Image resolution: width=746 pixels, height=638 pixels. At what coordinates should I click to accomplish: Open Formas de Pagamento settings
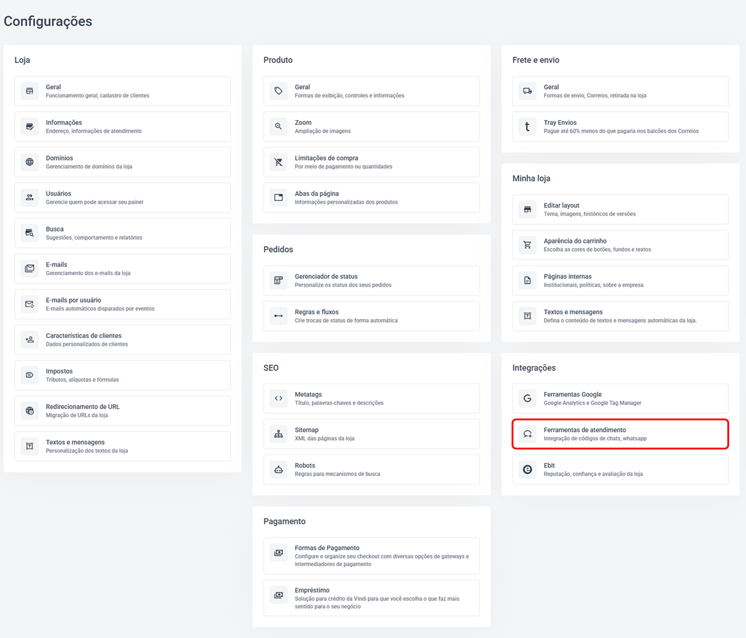tap(371, 556)
